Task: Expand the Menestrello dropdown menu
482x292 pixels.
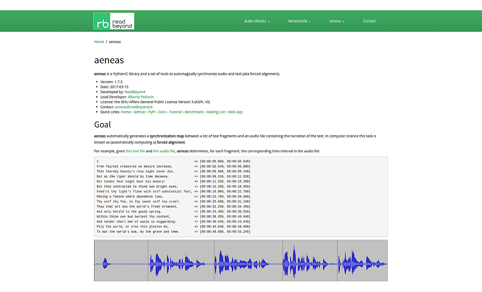Action: [300, 21]
